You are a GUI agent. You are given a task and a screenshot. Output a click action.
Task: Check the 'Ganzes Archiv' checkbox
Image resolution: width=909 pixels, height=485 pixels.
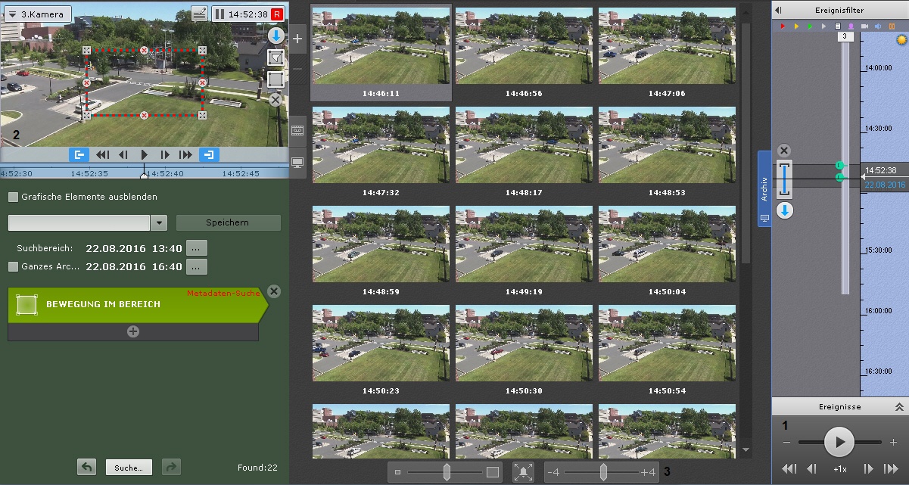tap(13, 266)
